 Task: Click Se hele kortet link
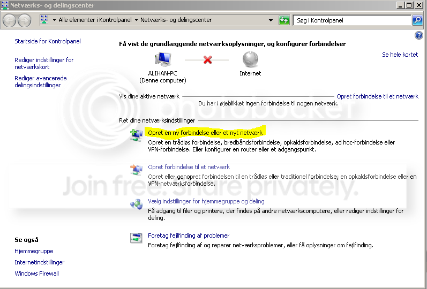click(400, 55)
